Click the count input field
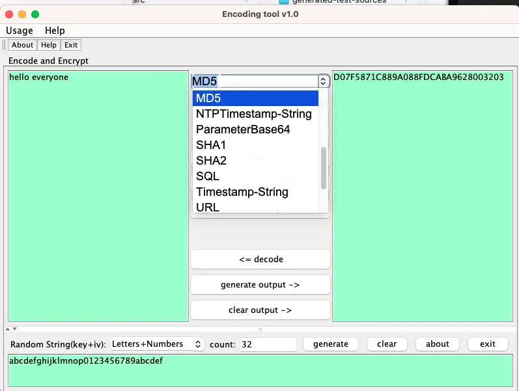This screenshot has width=519, height=391. (268, 344)
